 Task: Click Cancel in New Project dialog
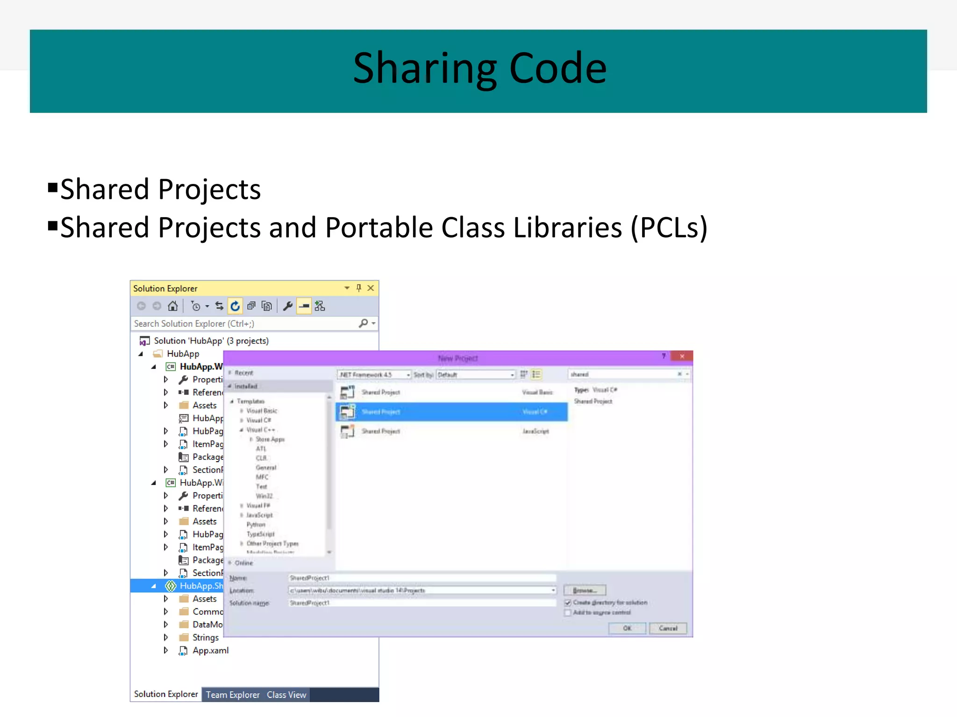[x=668, y=628]
